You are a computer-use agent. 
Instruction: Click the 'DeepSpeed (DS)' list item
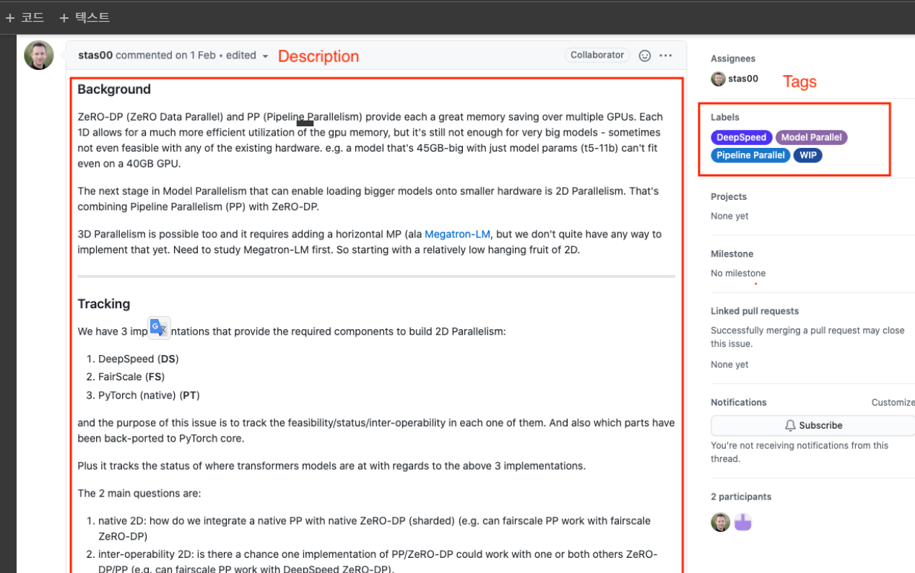tap(139, 359)
